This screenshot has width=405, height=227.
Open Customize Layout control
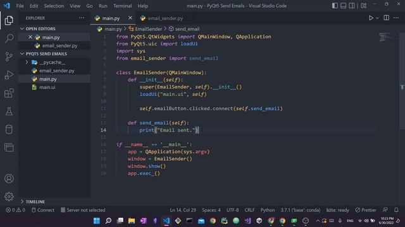pyautogui.click(x=364, y=6)
